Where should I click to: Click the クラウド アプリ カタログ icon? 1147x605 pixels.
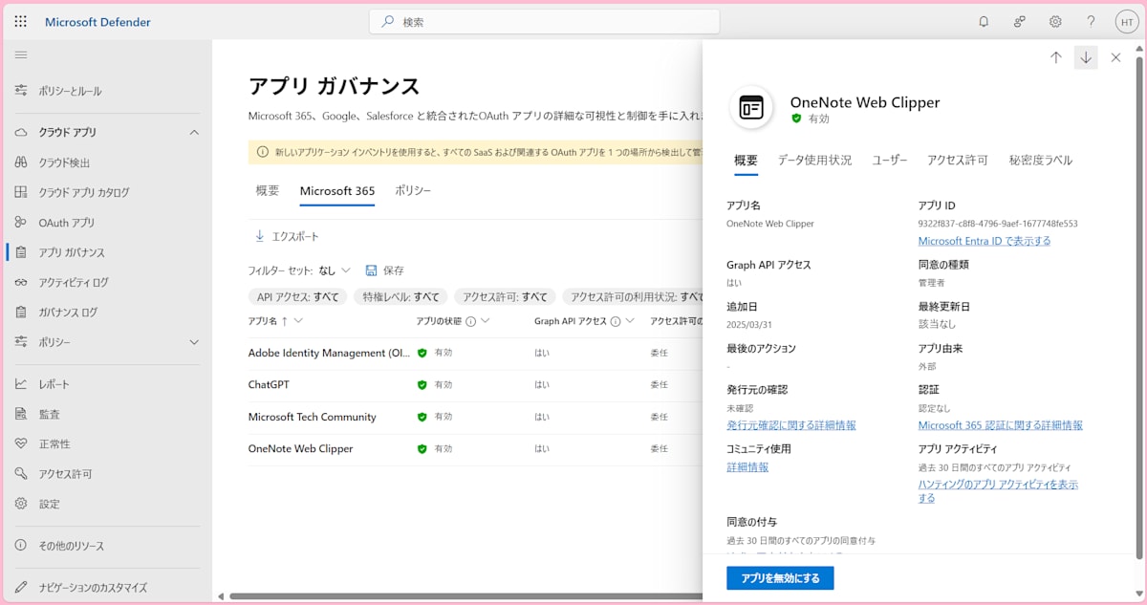tap(21, 192)
